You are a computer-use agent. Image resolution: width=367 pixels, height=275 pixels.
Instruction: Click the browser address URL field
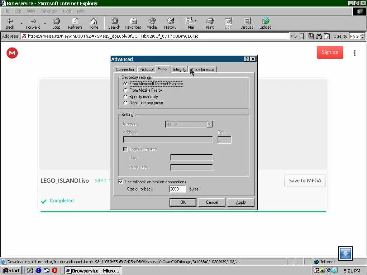(x=154, y=36)
